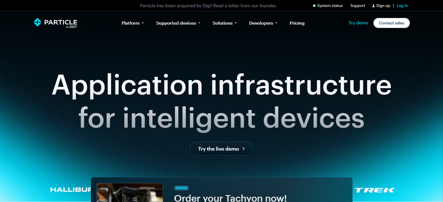Click the Halliburton logo

pos(71,189)
